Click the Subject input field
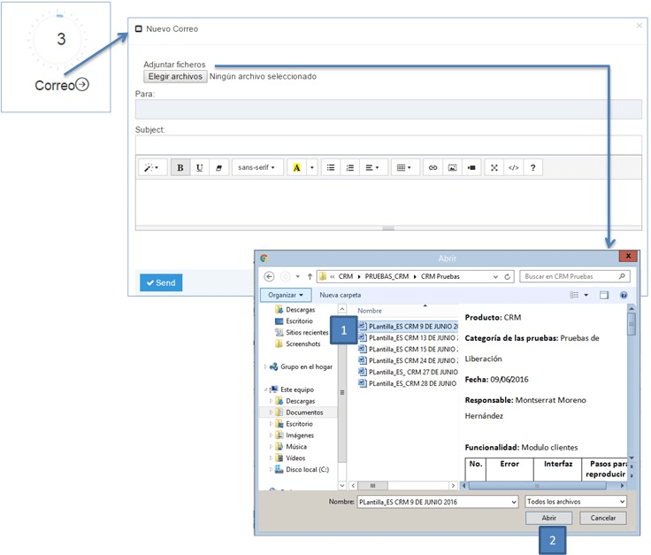Screen dimensions: 651x555 coord(388,144)
